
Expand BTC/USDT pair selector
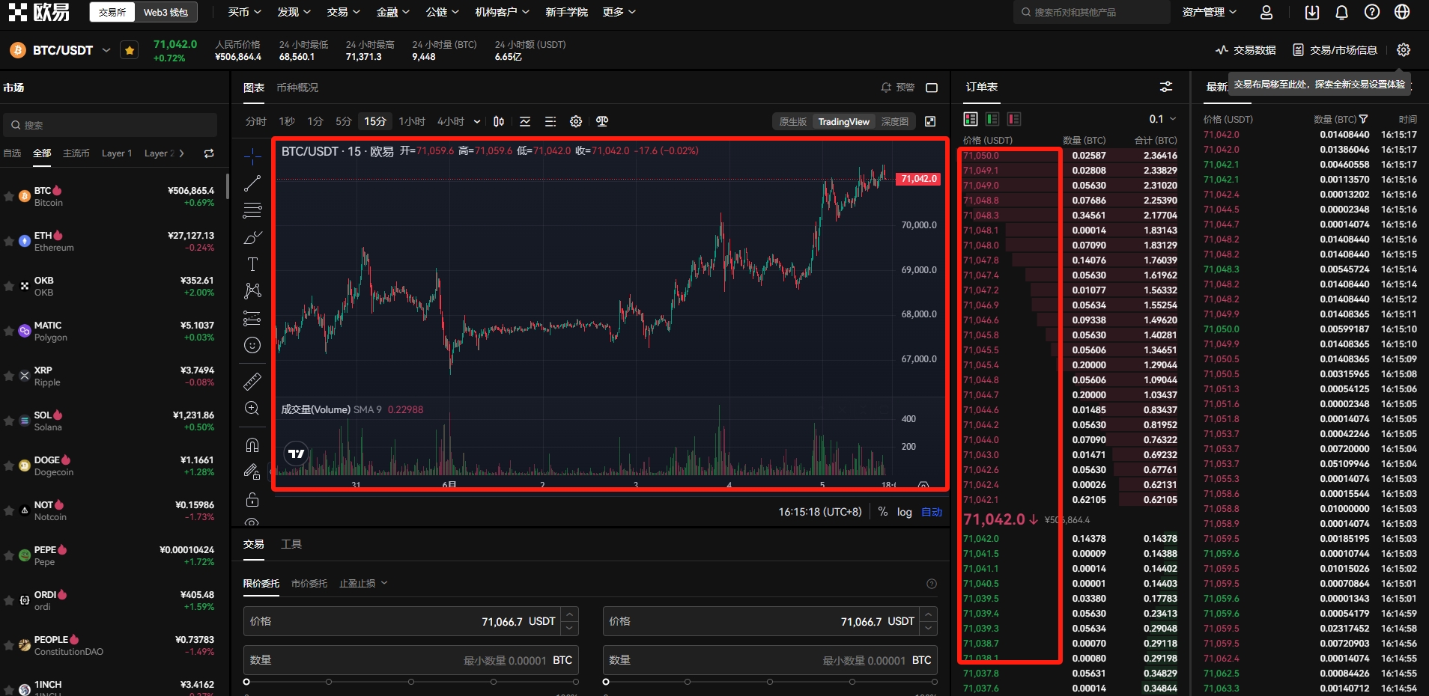coord(106,50)
